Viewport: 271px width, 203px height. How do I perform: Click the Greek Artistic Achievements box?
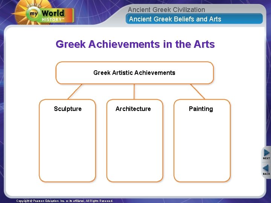click(x=135, y=73)
